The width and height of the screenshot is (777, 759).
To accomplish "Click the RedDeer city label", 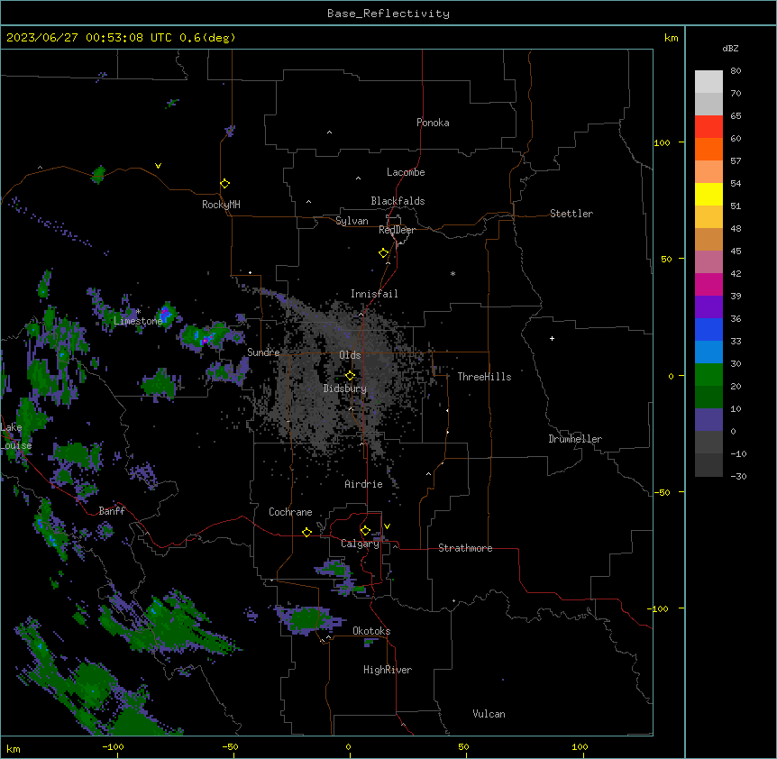I will pyautogui.click(x=397, y=230).
